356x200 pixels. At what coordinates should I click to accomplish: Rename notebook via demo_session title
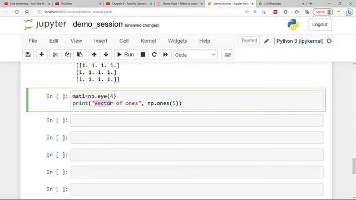coord(98,24)
